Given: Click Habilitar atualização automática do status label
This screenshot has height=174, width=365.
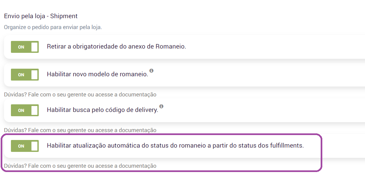Looking at the screenshot, I should [x=175, y=146].
